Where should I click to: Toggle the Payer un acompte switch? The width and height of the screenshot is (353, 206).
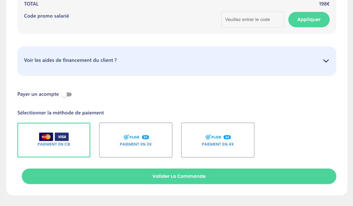pyautogui.click(x=67, y=94)
